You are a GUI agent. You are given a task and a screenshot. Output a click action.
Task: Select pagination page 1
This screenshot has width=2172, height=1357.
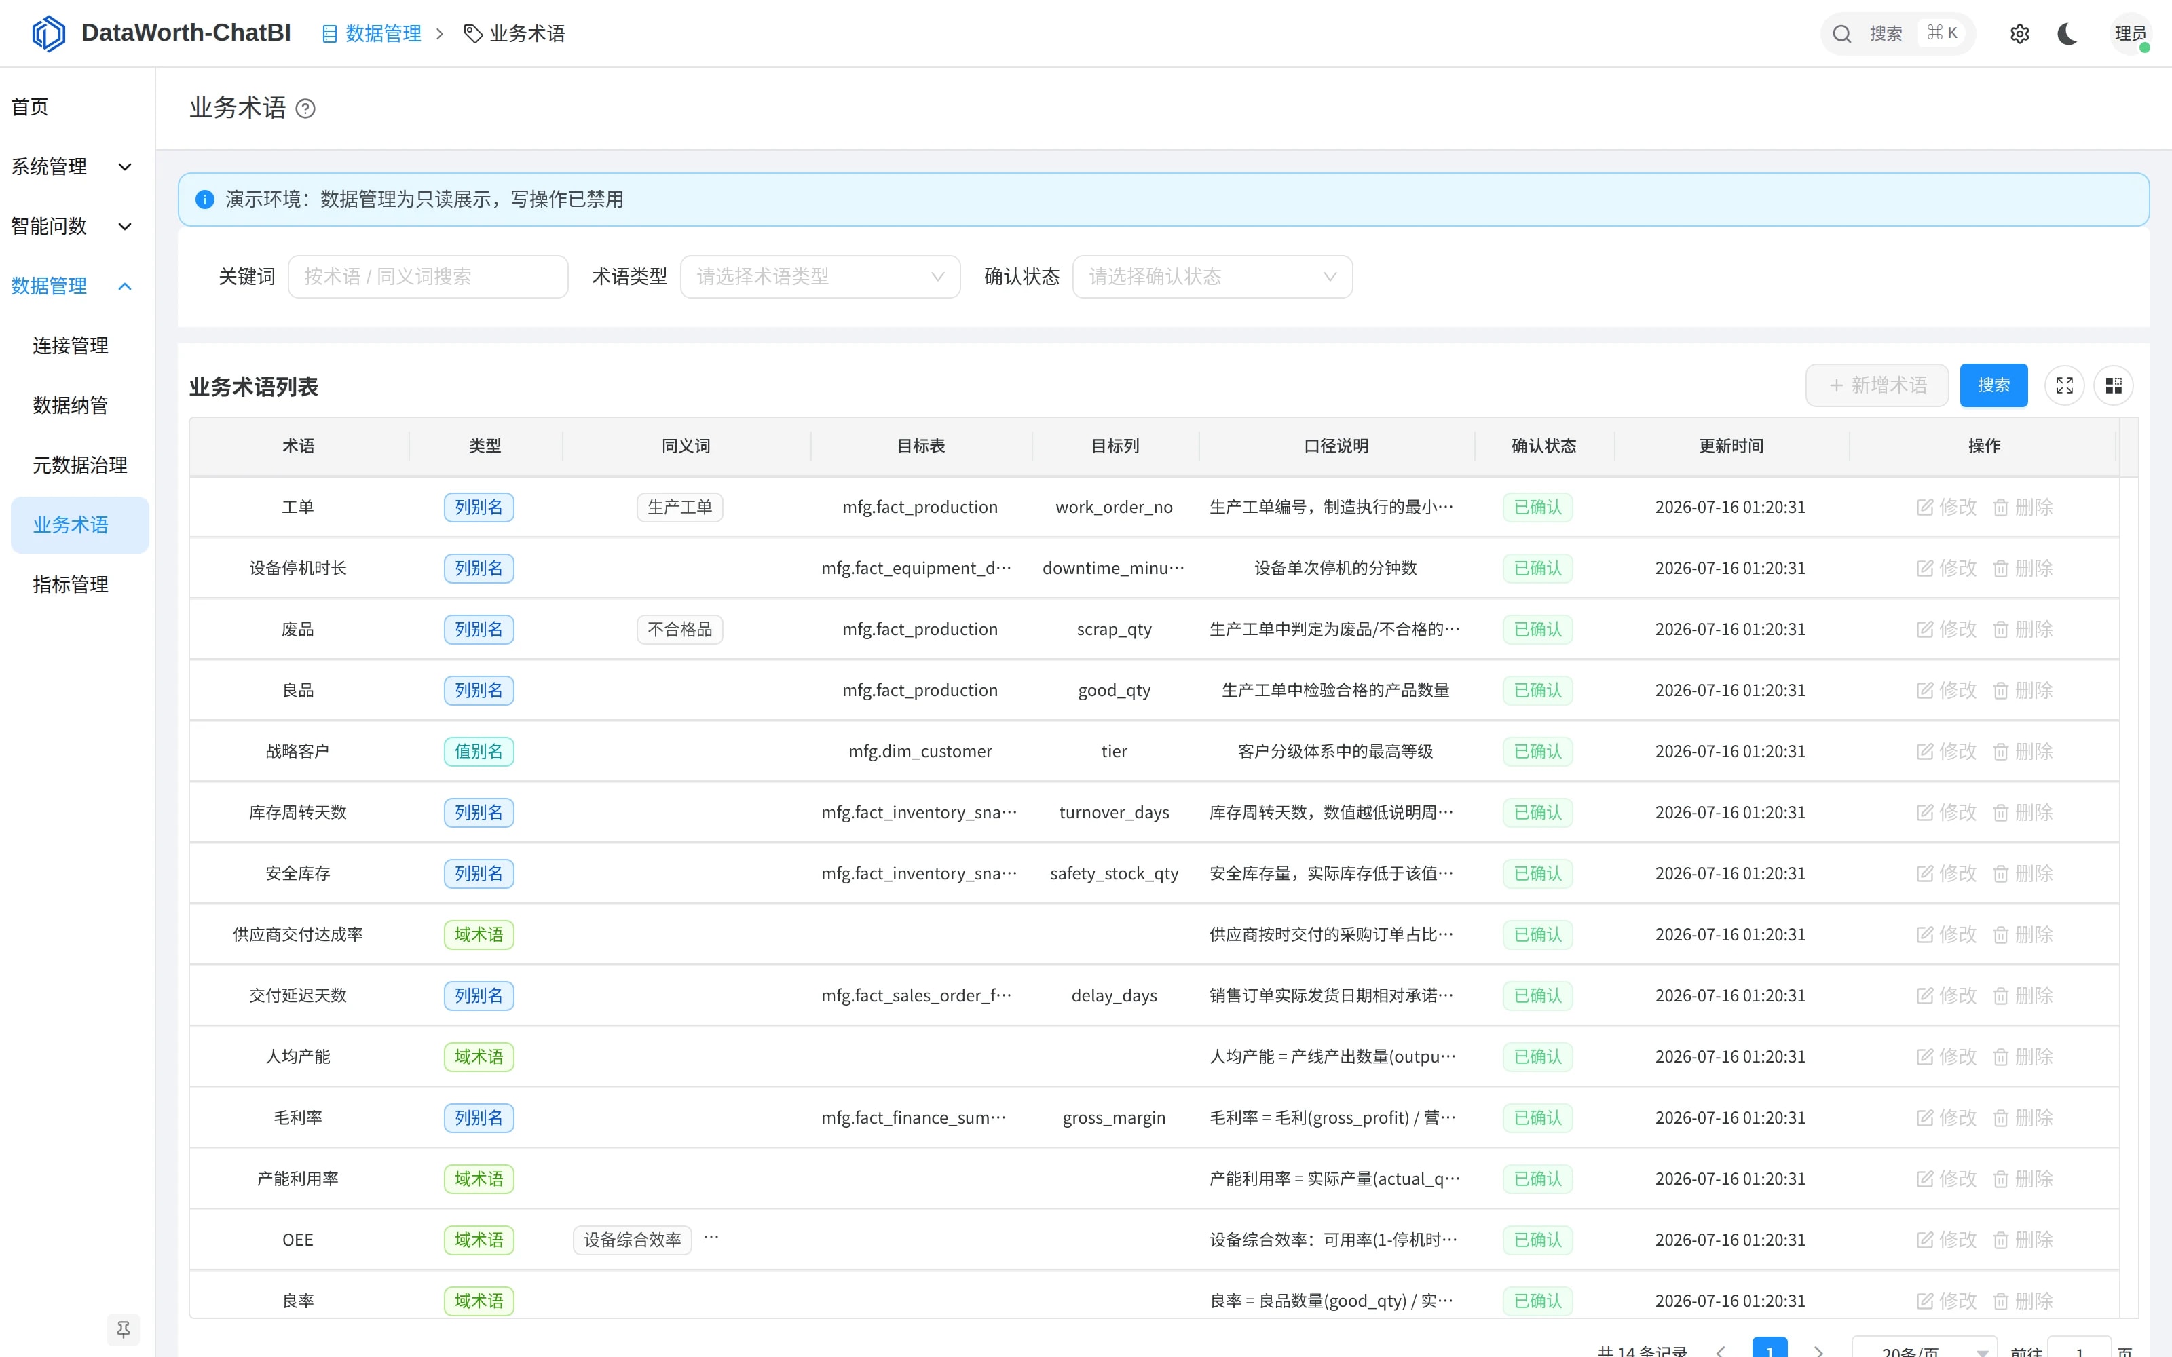[1769, 1348]
